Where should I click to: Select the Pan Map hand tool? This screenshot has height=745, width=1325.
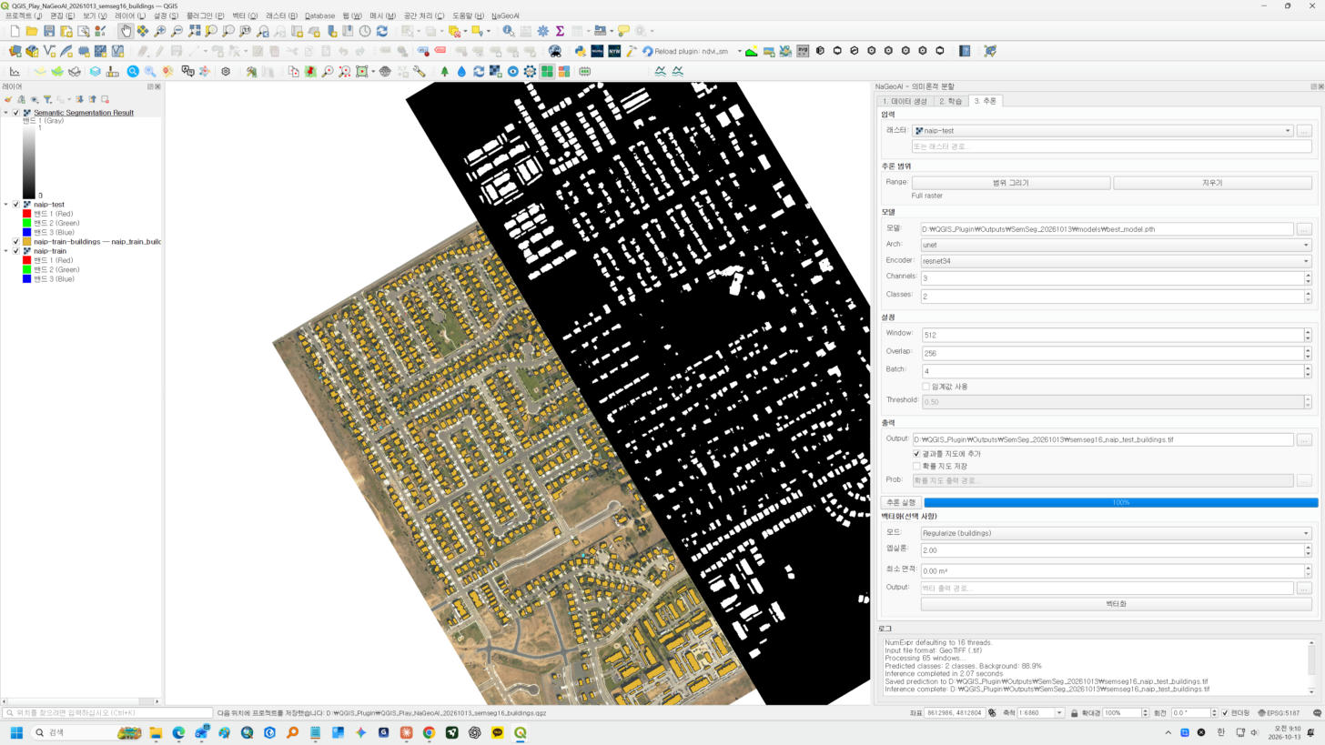126,31
